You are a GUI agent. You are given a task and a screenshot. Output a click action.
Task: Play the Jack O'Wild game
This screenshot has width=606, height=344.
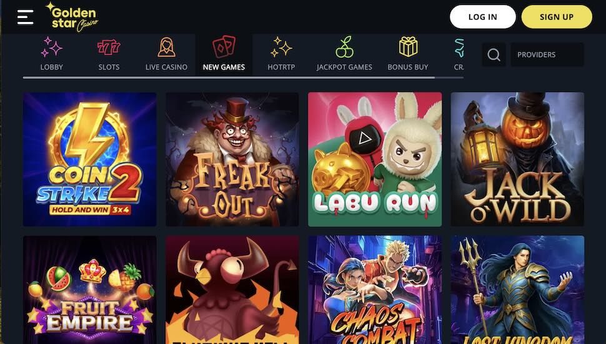pyautogui.click(x=517, y=159)
